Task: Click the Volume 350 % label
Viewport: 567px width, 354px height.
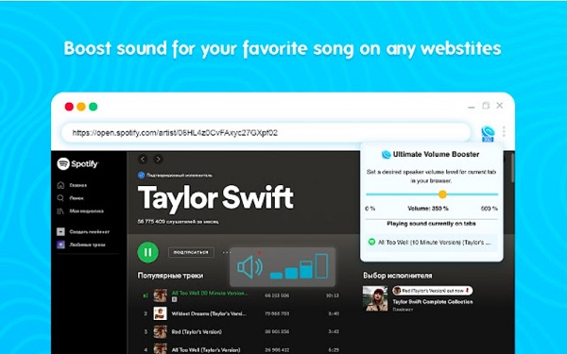Action: pos(428,209)
